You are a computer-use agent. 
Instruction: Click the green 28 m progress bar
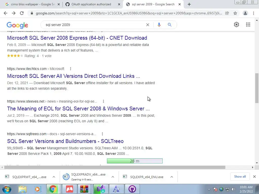click(135, 161)
